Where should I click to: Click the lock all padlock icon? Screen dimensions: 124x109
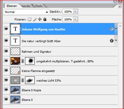45,19
